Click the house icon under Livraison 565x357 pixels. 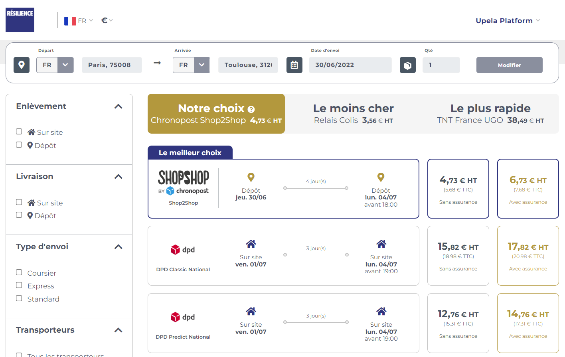[x=32, y=203]
